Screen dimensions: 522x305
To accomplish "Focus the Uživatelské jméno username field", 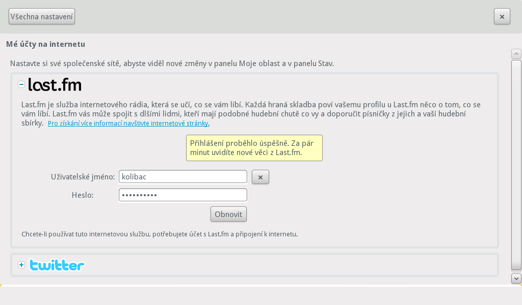I will 183,176.
